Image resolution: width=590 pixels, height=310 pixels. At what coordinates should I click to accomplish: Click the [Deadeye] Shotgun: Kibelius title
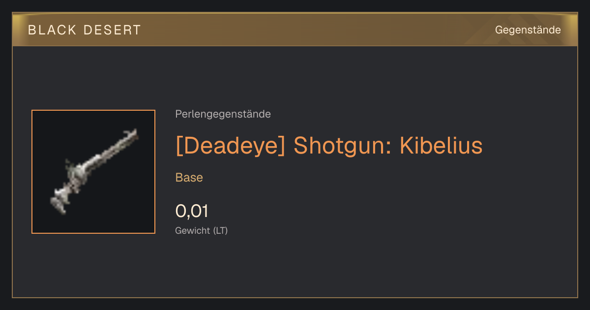point(329,146)
